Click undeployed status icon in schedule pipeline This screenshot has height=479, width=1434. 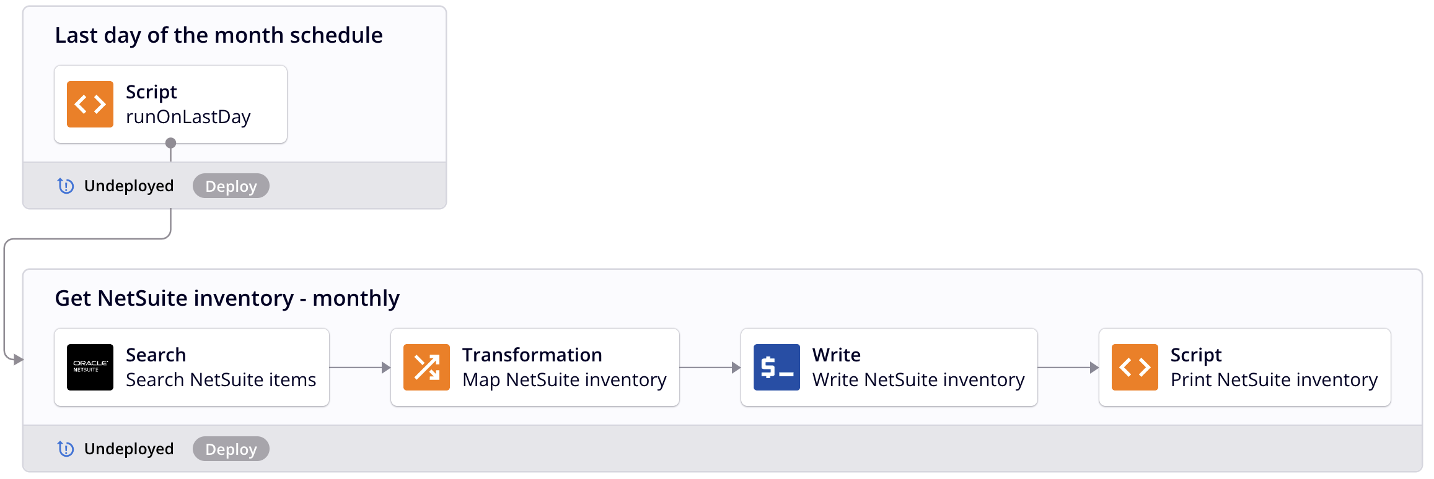tap(66, 186)
